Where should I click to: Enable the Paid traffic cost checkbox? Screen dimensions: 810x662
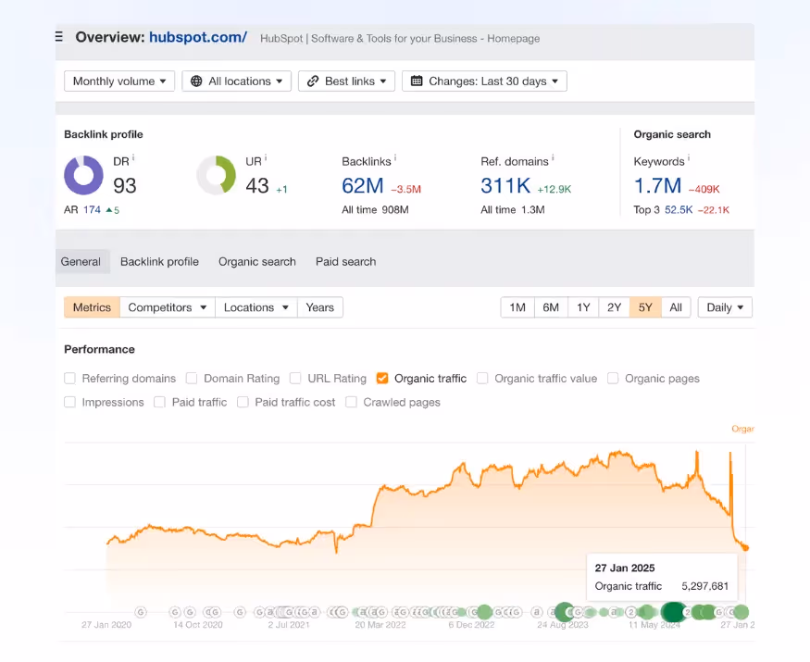pos(243,402)
